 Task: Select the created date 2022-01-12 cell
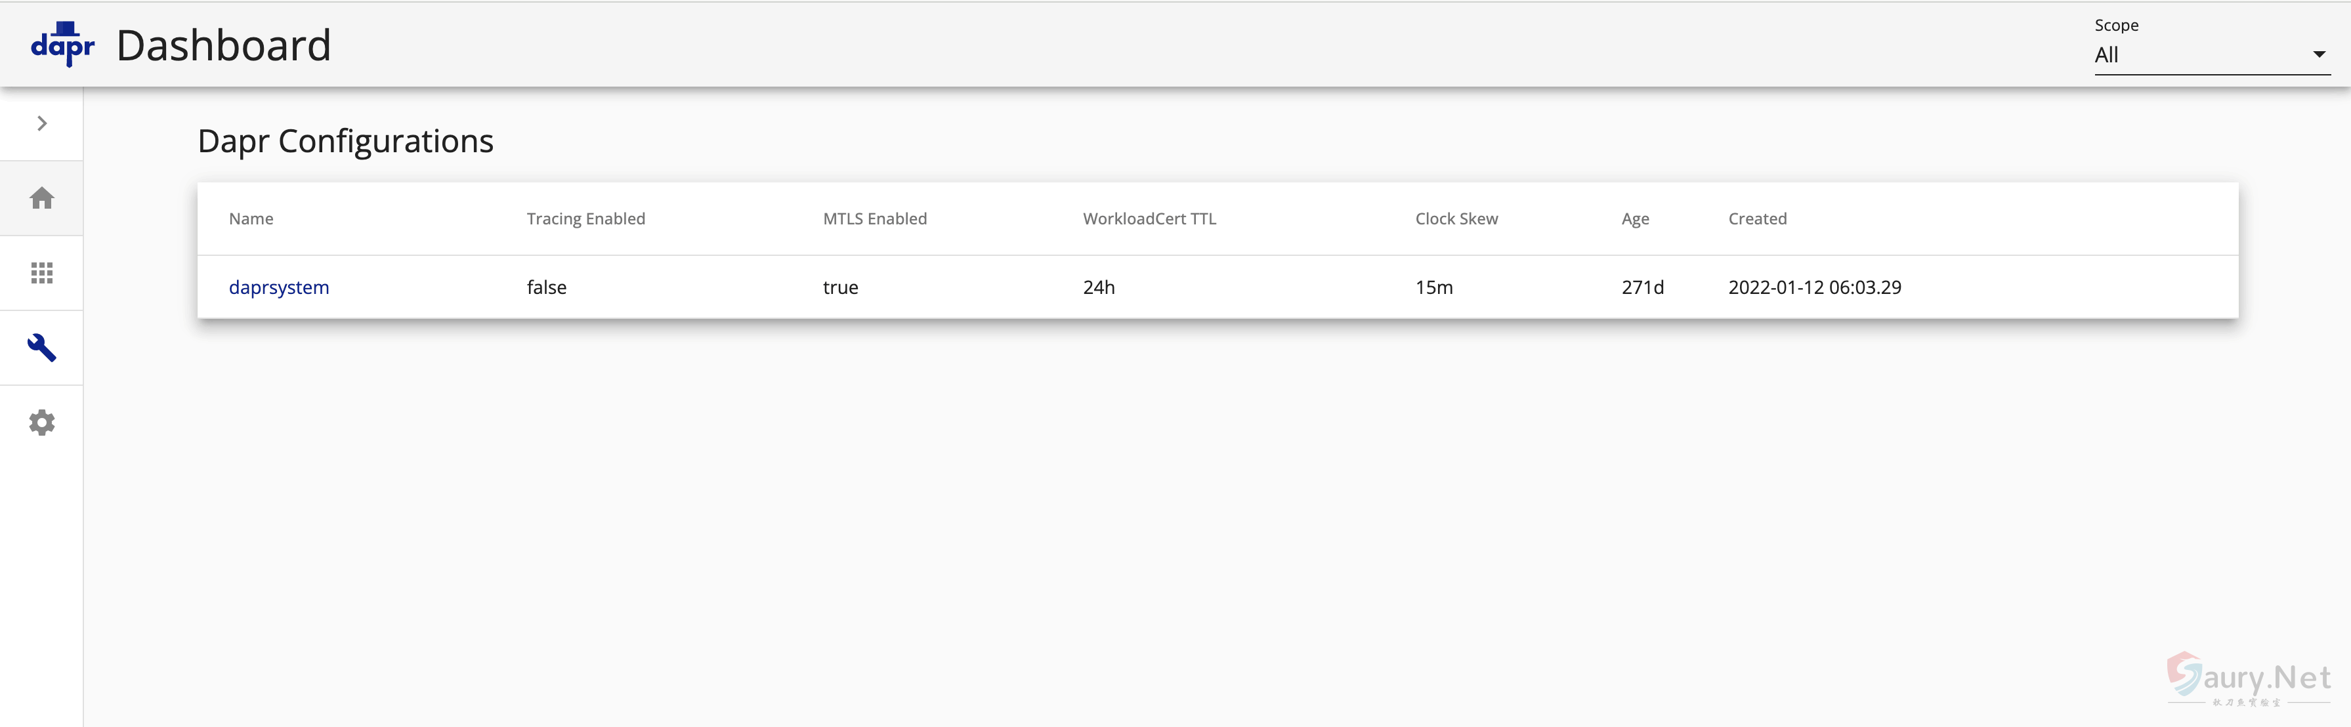tap(1814, 287)
